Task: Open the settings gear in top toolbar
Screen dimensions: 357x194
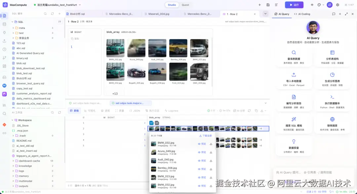Action: click(x=337, y=5)
